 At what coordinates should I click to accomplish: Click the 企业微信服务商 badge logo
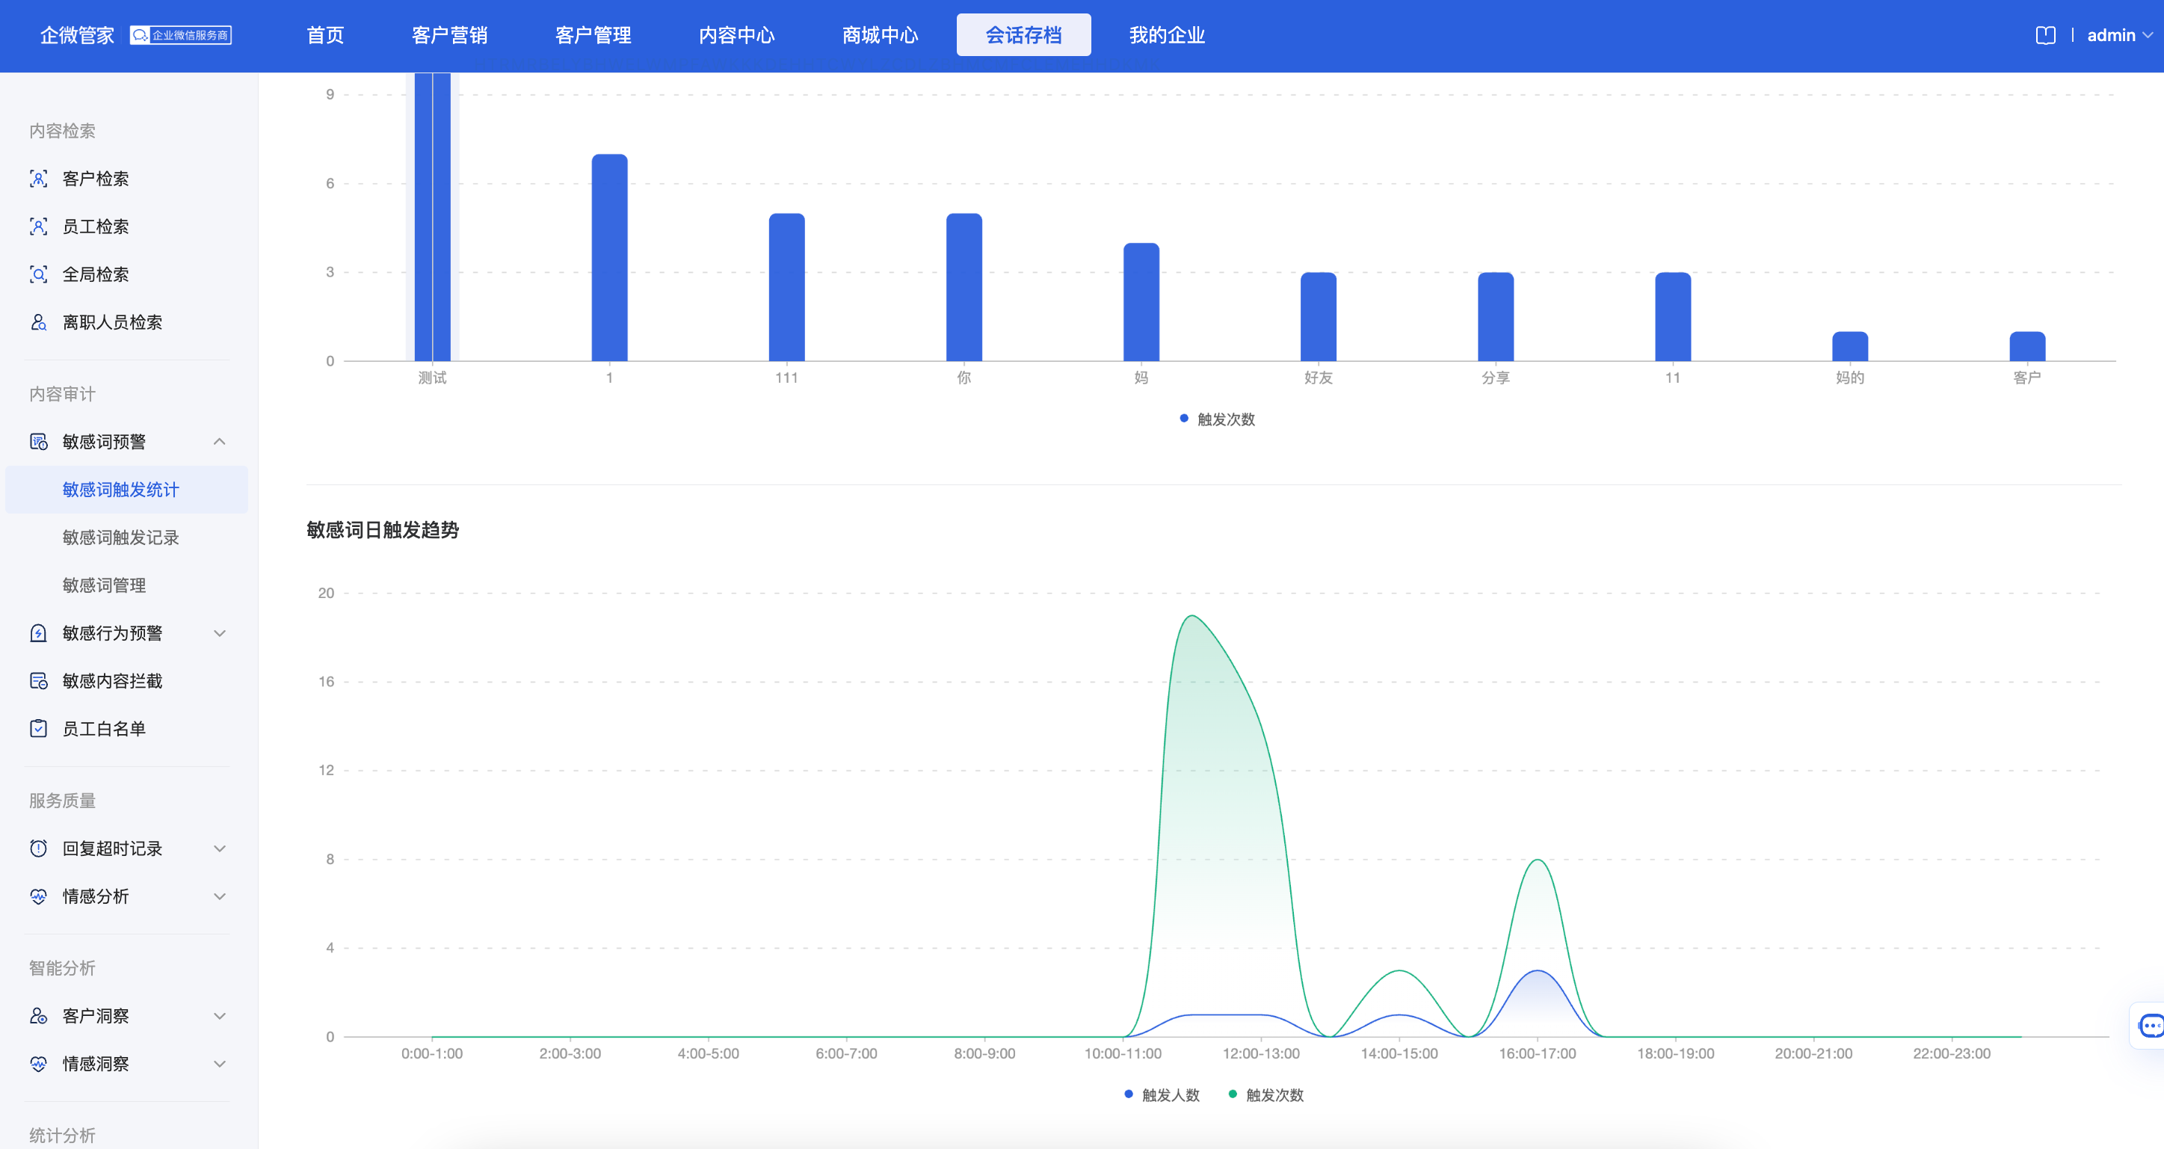click(181, 35)
